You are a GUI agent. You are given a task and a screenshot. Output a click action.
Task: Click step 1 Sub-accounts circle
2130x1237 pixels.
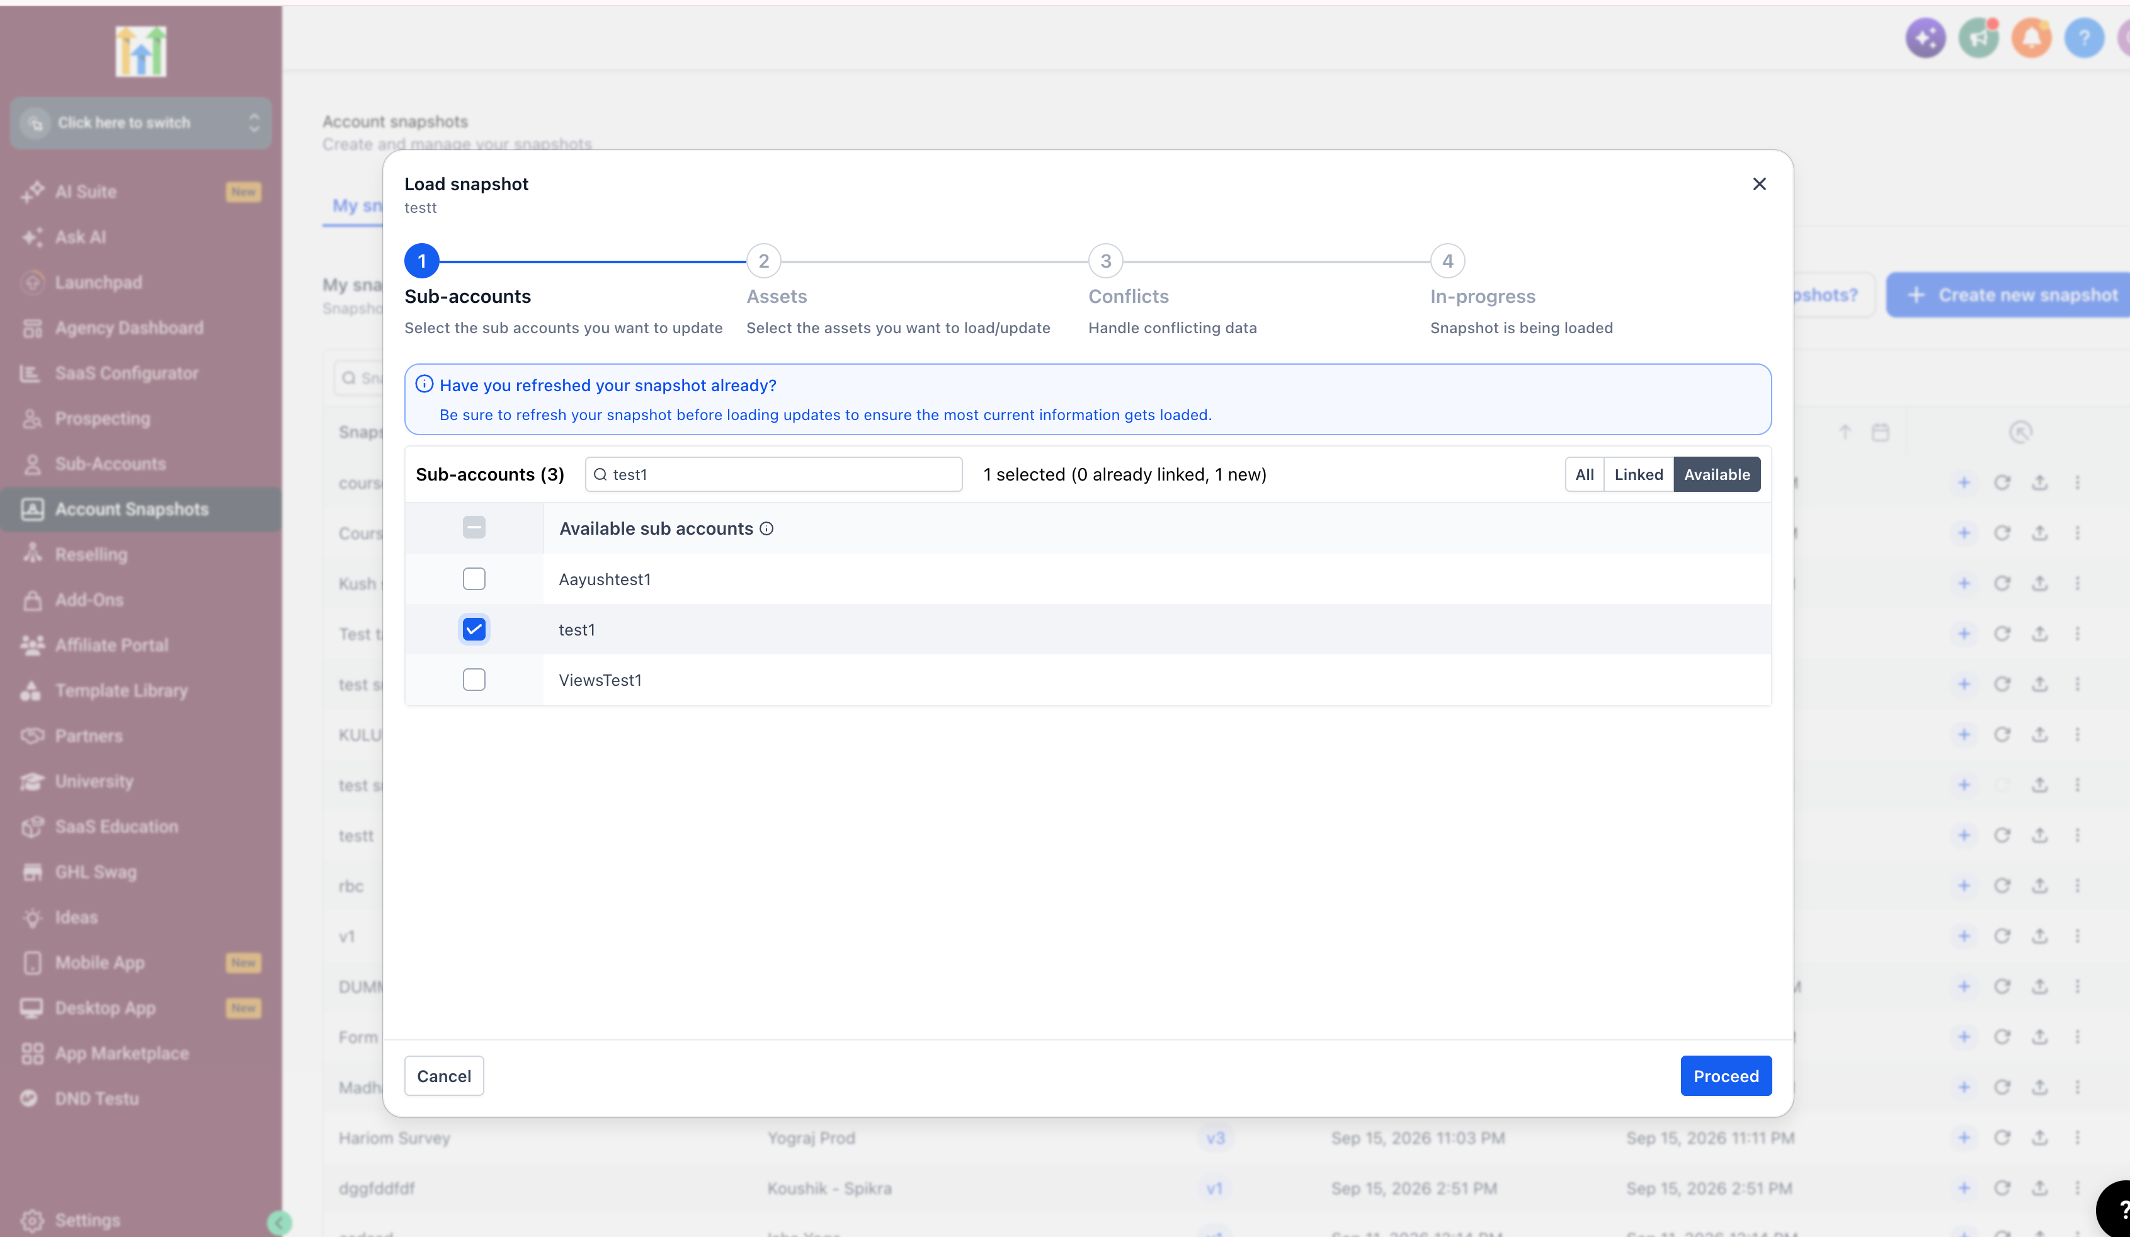[422, 261]
